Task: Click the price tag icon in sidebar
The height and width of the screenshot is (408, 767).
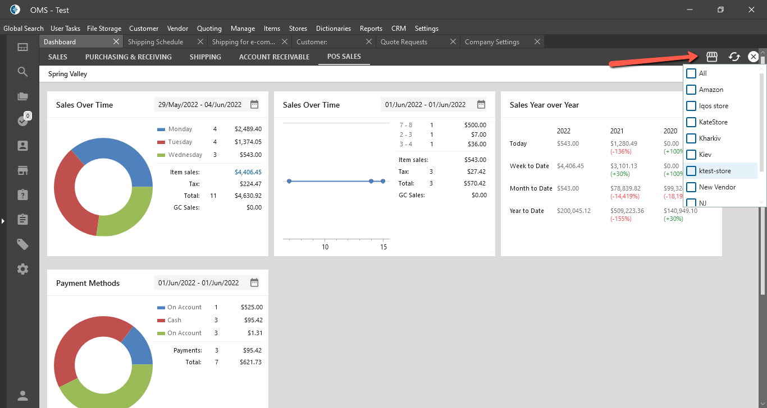Action: click(x=22, y=244)
